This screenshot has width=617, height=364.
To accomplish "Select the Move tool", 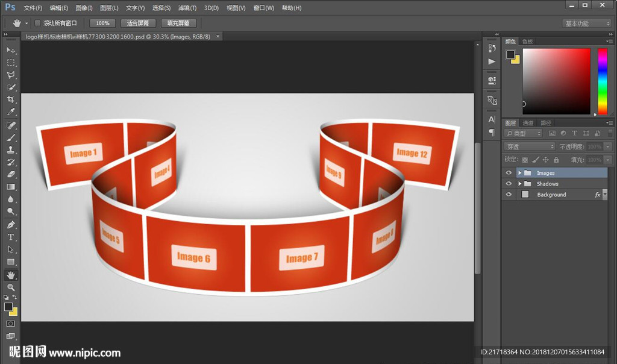I will 11,50.
